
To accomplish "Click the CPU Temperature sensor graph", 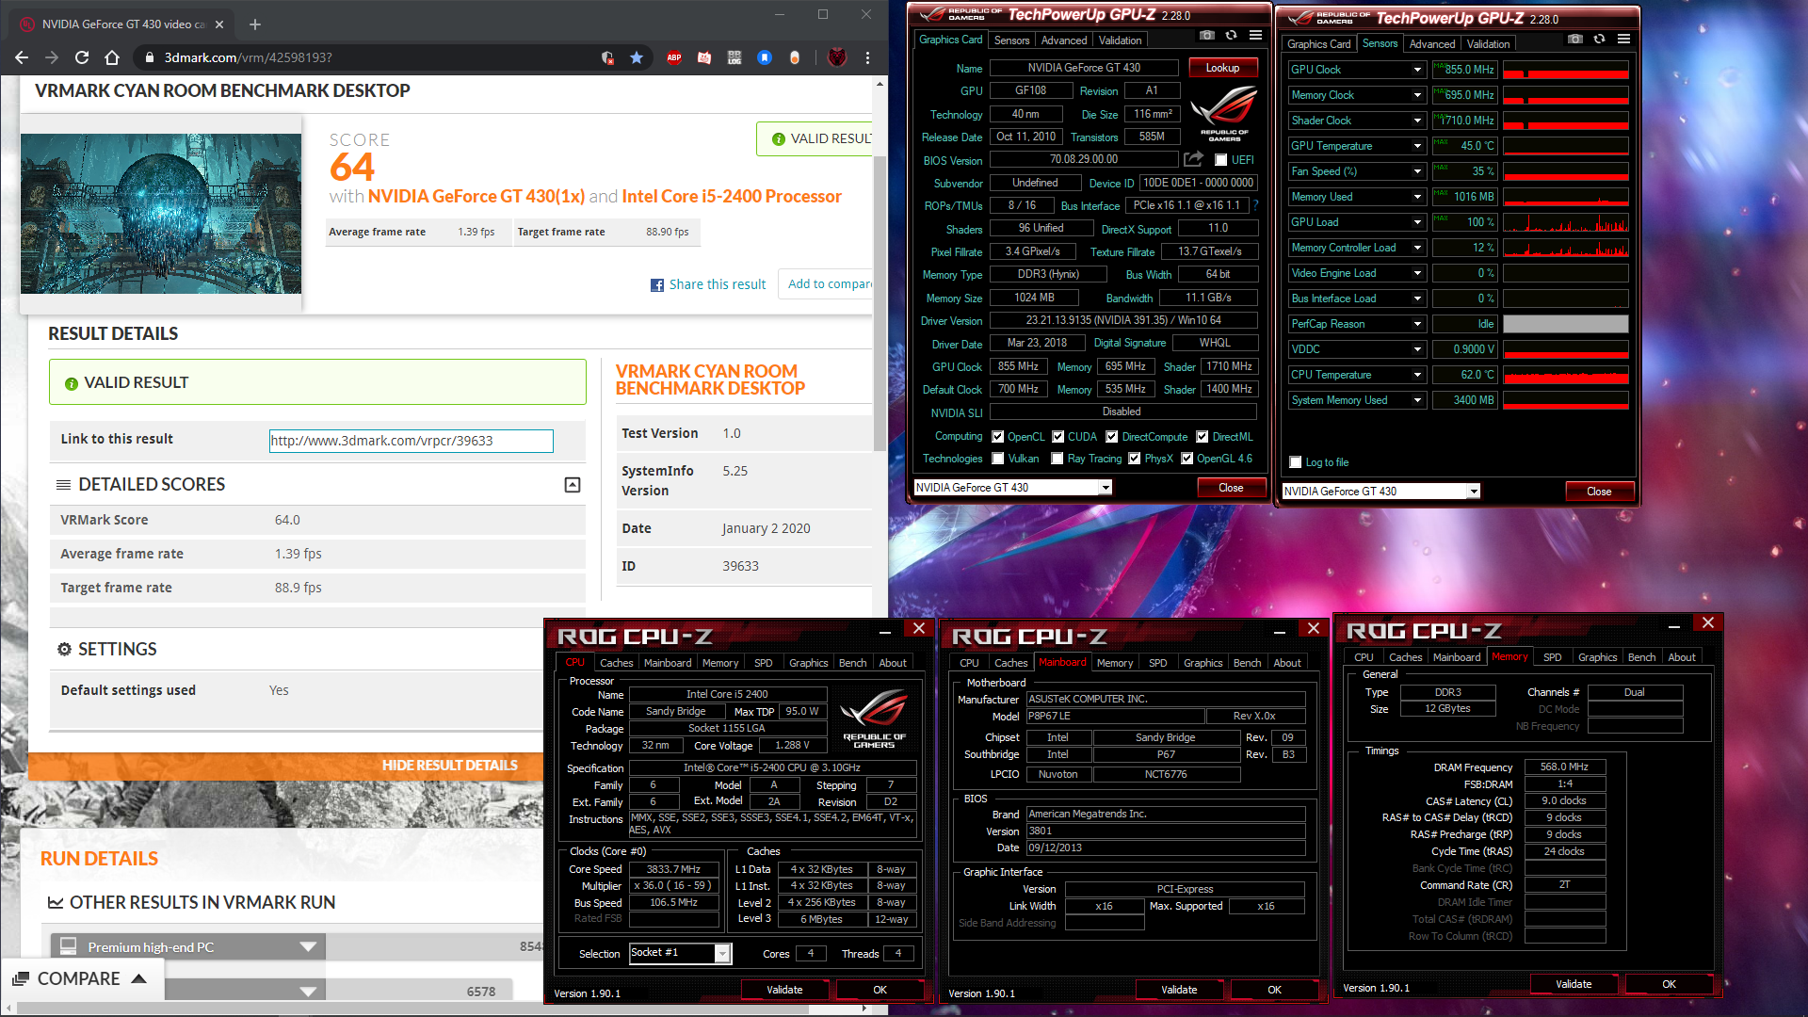I will pyautogui.click(x=1565, y=375).
